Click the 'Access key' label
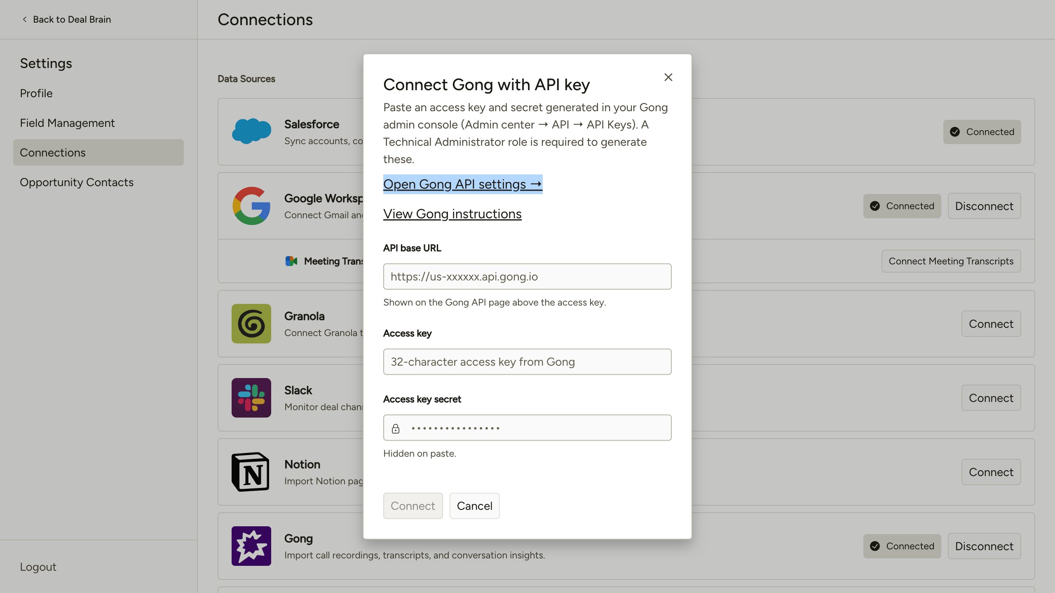This screenshot has width=1055, height=593. (408, 333)
